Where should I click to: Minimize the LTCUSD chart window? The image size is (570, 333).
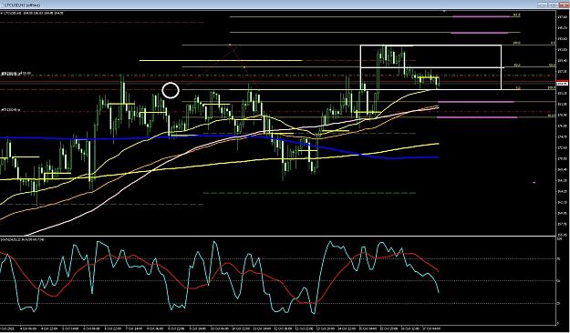click(x=542, y=5)
